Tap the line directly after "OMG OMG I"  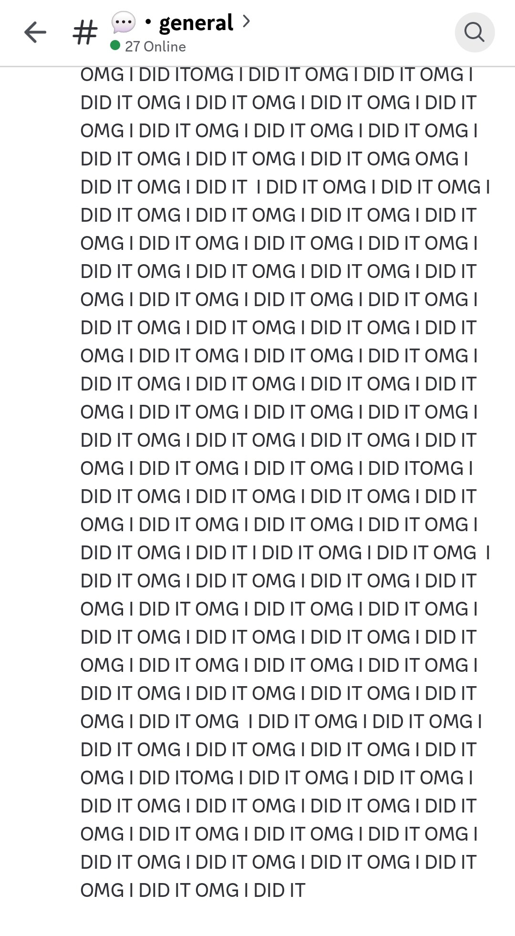pos(285,187)
